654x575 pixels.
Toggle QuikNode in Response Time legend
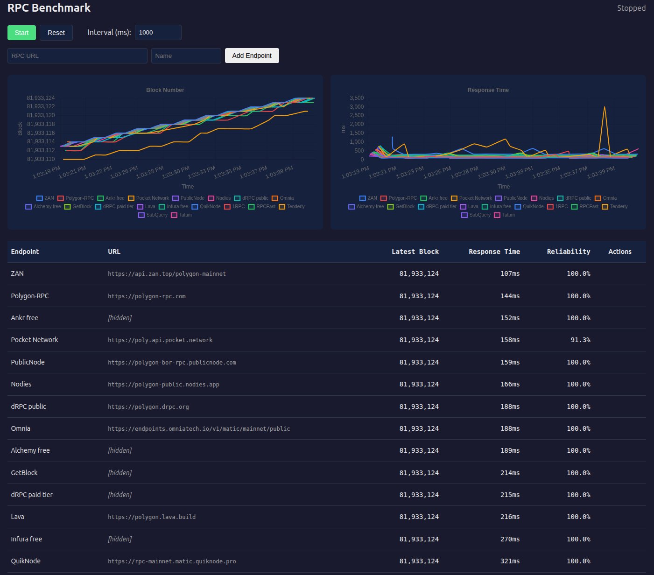(529, 207)
